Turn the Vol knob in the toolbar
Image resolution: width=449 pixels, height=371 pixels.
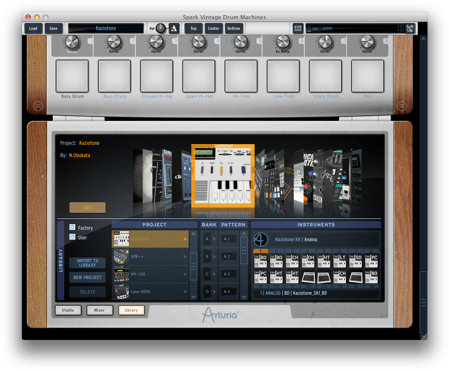[x=161, y=28]
